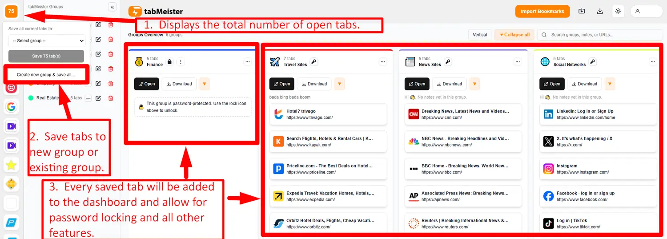Expand the orange arrow in Travel Sites card
The height and width of the screenshot is (239, 667).
click(339, 84)
